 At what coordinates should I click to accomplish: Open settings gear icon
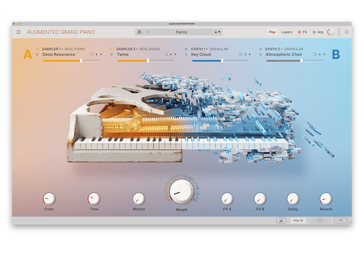pyautogui.click(x=347, y=32)
